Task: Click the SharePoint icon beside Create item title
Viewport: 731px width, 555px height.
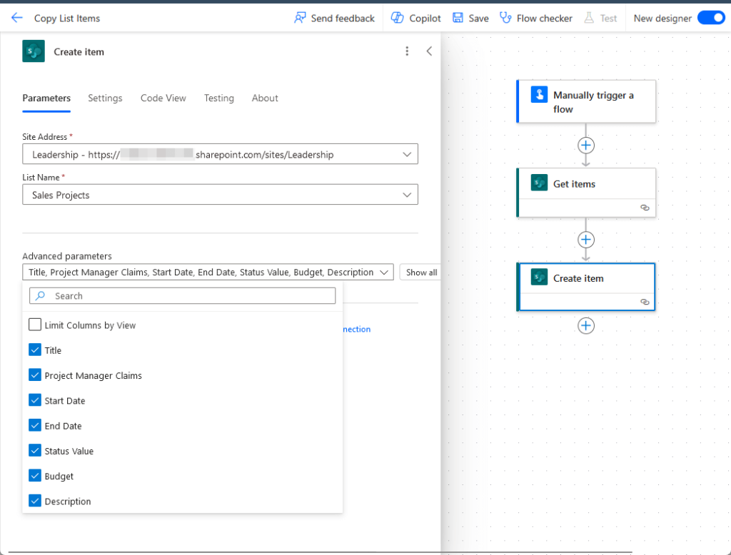Action: click(x=34, y=51)
